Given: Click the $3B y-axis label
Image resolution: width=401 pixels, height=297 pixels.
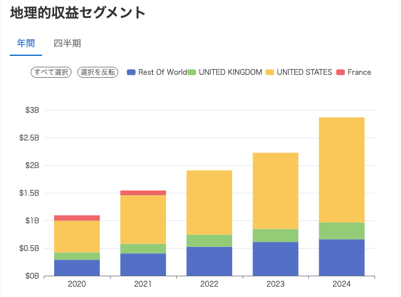Looking at the screenshot, I should click(32, 110).
